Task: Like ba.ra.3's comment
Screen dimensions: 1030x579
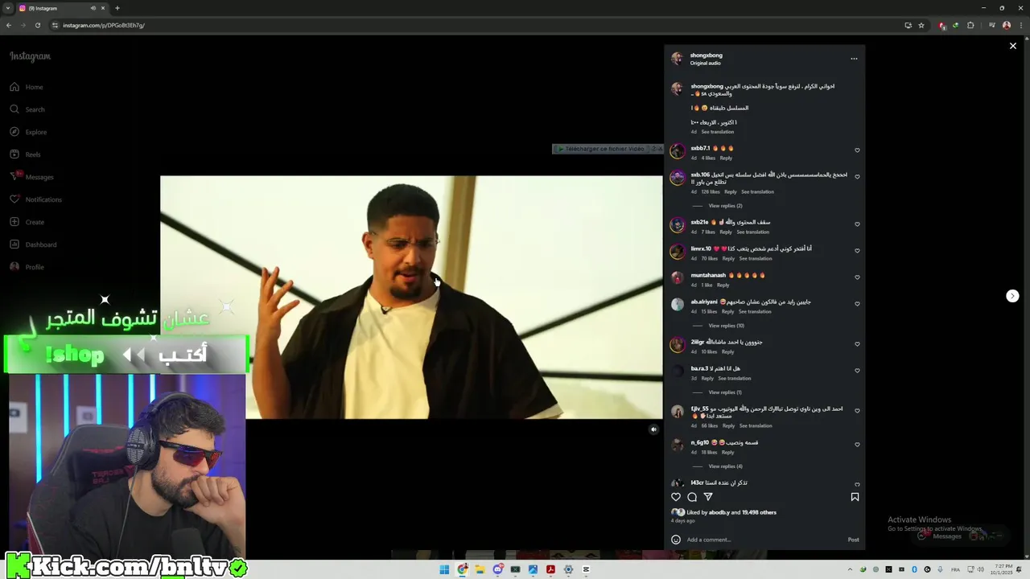Action: tap(857, 371)
